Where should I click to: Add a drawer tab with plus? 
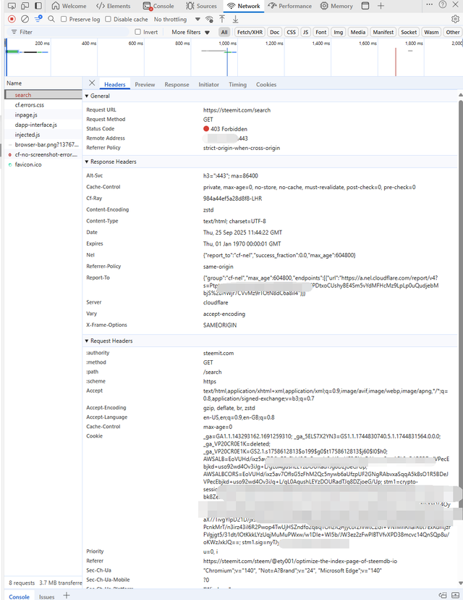(x=67, y=596)
